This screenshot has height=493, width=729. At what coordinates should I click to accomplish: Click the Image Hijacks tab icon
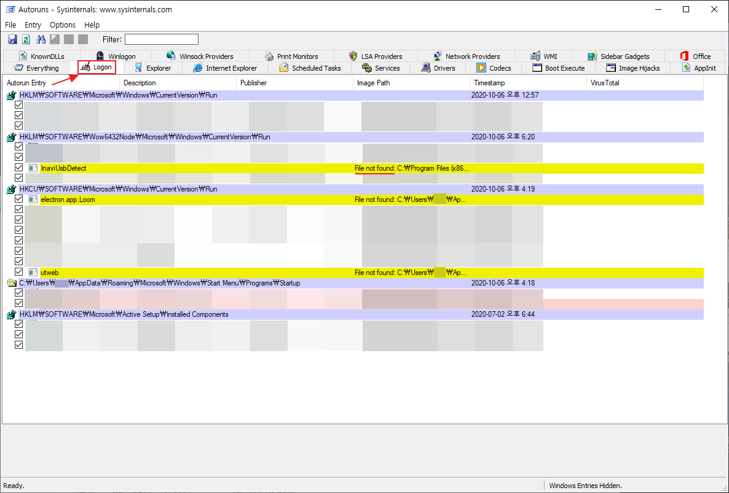click(x=611, y=68)
